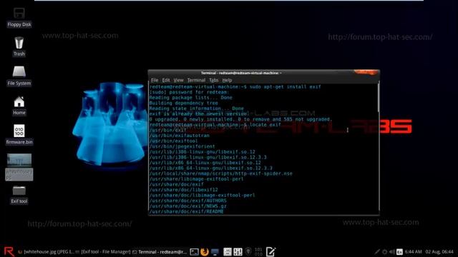Switch to Terminal redteam taskbar window
Image resolution: width=458 pixels, height=257 pixels.
[160, 252]
